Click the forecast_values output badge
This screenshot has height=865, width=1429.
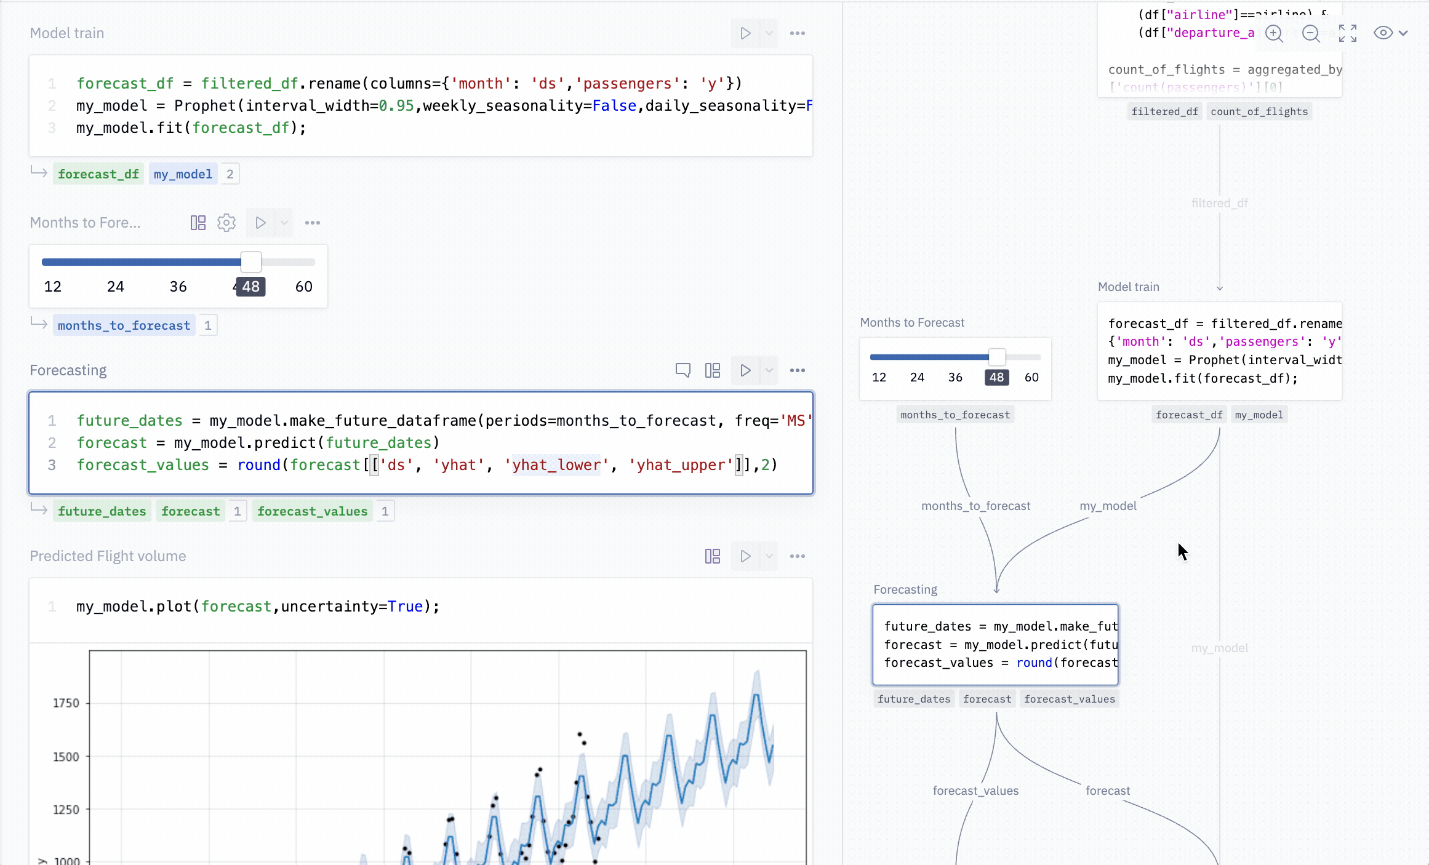point(313,511)
